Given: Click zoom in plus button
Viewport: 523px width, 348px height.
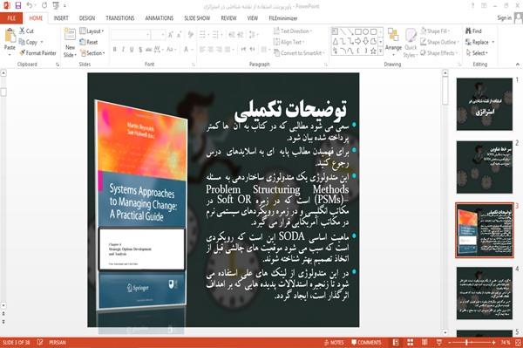Looking at the screenshot, I should 493,342.
